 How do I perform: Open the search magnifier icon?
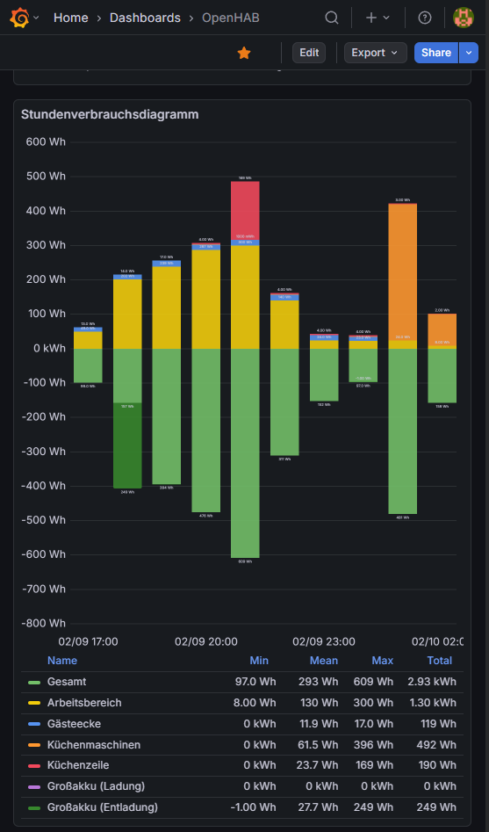tap(332, 18)
